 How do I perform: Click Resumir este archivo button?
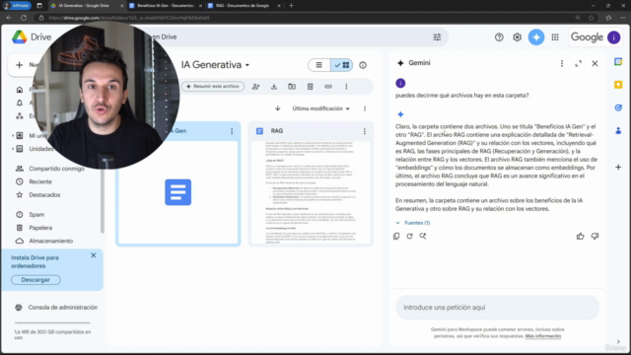click(x=213, y=87)
